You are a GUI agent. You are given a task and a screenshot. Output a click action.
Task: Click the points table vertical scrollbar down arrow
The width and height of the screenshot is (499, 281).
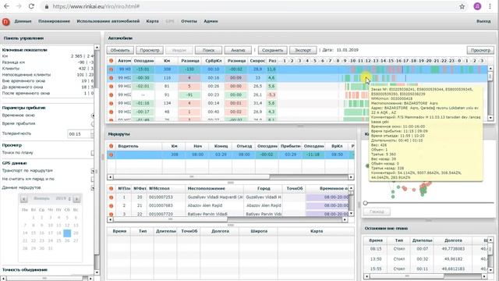pos(351,213)
